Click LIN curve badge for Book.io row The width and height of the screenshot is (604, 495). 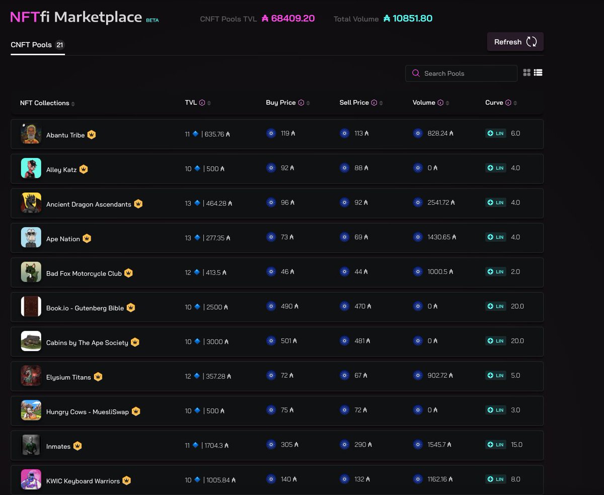click(x=496, y=306)
